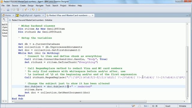Image resolution: width=192 pixels, height=108 pixels.
Task: Open the Ben location dropdown in the status bar
Action: point(146,106)
